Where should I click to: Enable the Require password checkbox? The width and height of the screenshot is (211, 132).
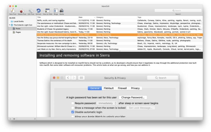tap(73, 103)
